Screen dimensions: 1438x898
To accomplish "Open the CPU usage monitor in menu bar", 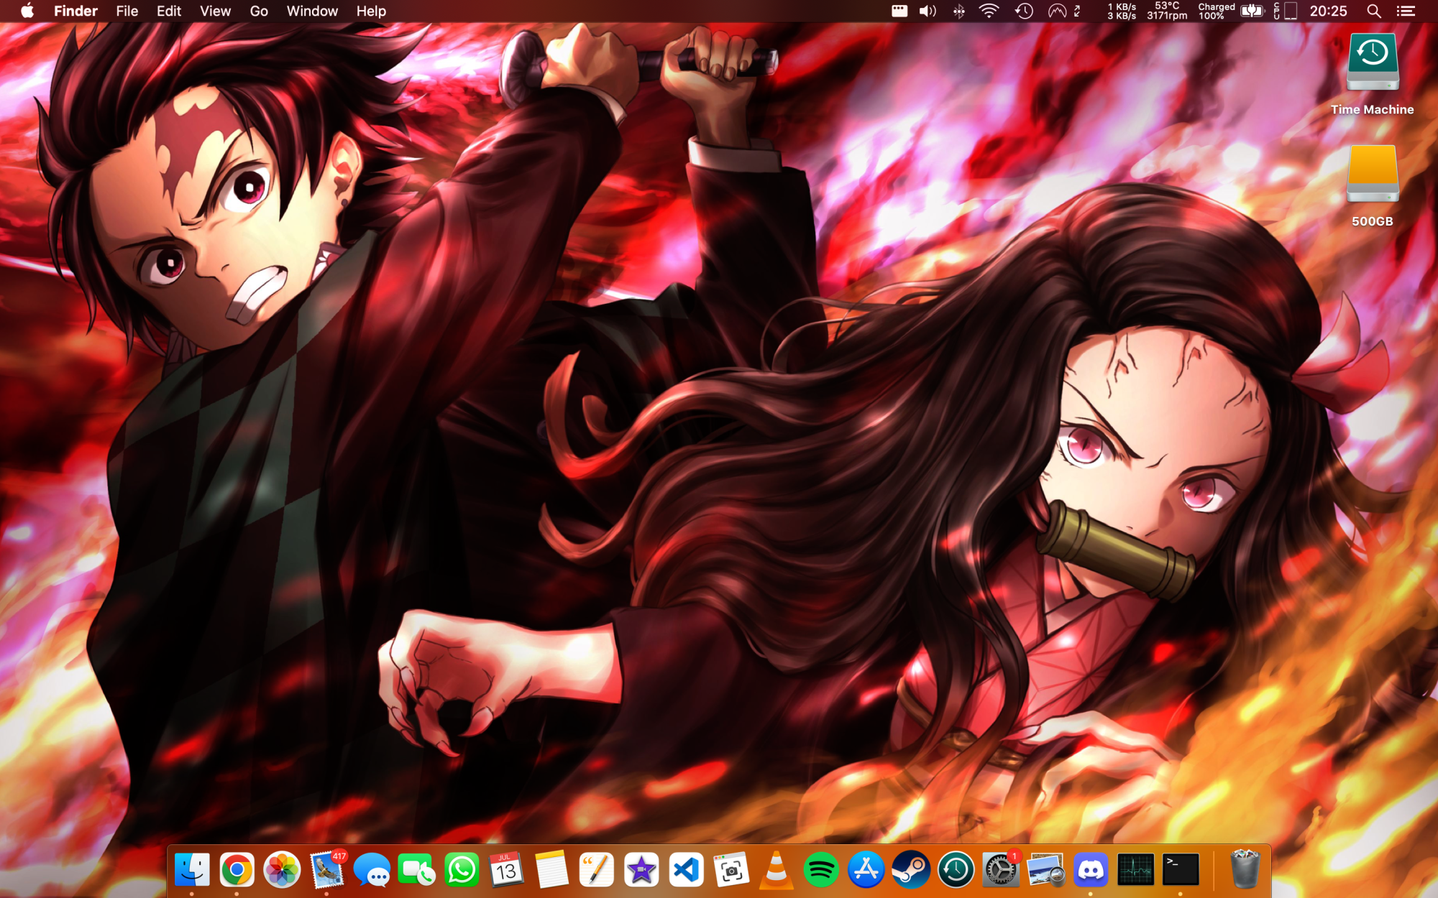I will [x=1285, y=11].
